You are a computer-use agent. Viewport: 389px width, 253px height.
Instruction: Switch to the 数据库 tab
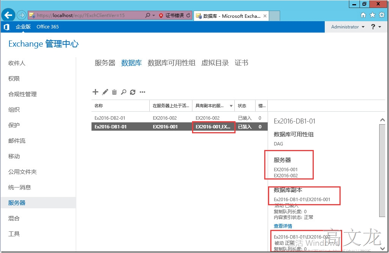[x=132, y=63]
